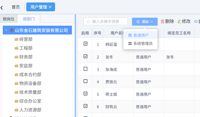Click the company building icon
Viewport: 200px width, 117px height.
click(x=12, y=30)
